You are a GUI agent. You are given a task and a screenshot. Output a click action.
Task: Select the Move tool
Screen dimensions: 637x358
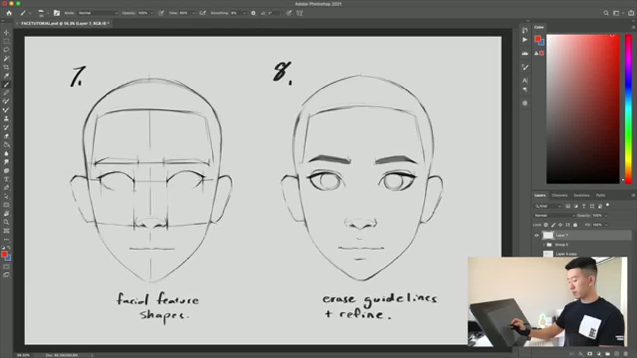(x=6, y=32)
